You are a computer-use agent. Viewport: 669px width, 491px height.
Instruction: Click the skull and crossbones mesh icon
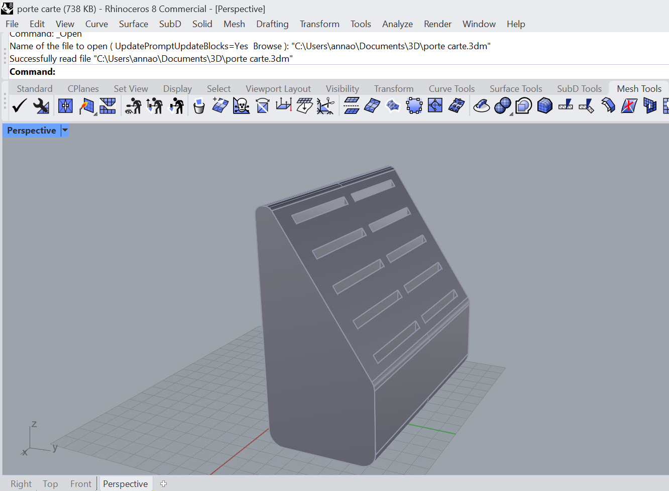coord(241,106)
